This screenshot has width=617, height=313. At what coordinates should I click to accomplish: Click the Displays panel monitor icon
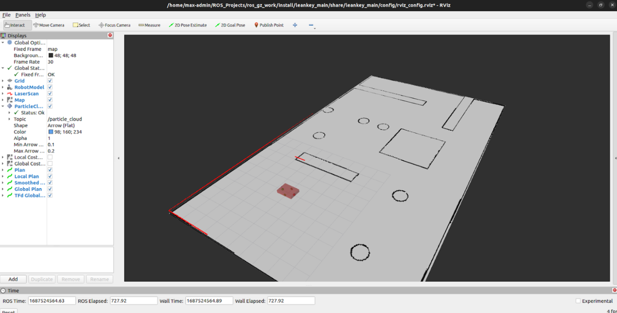(3, 35)
